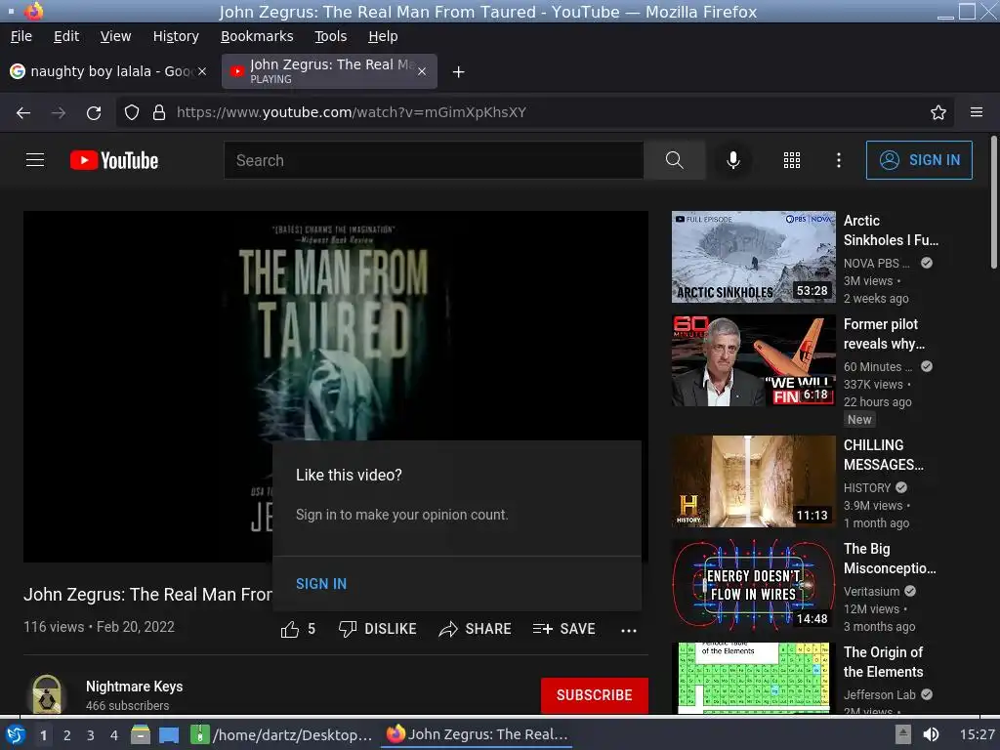1000x750 pixels.
Task: Open the File menu
Action: pos(21,36)
